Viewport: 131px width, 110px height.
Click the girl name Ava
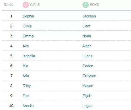coord(26,46)
